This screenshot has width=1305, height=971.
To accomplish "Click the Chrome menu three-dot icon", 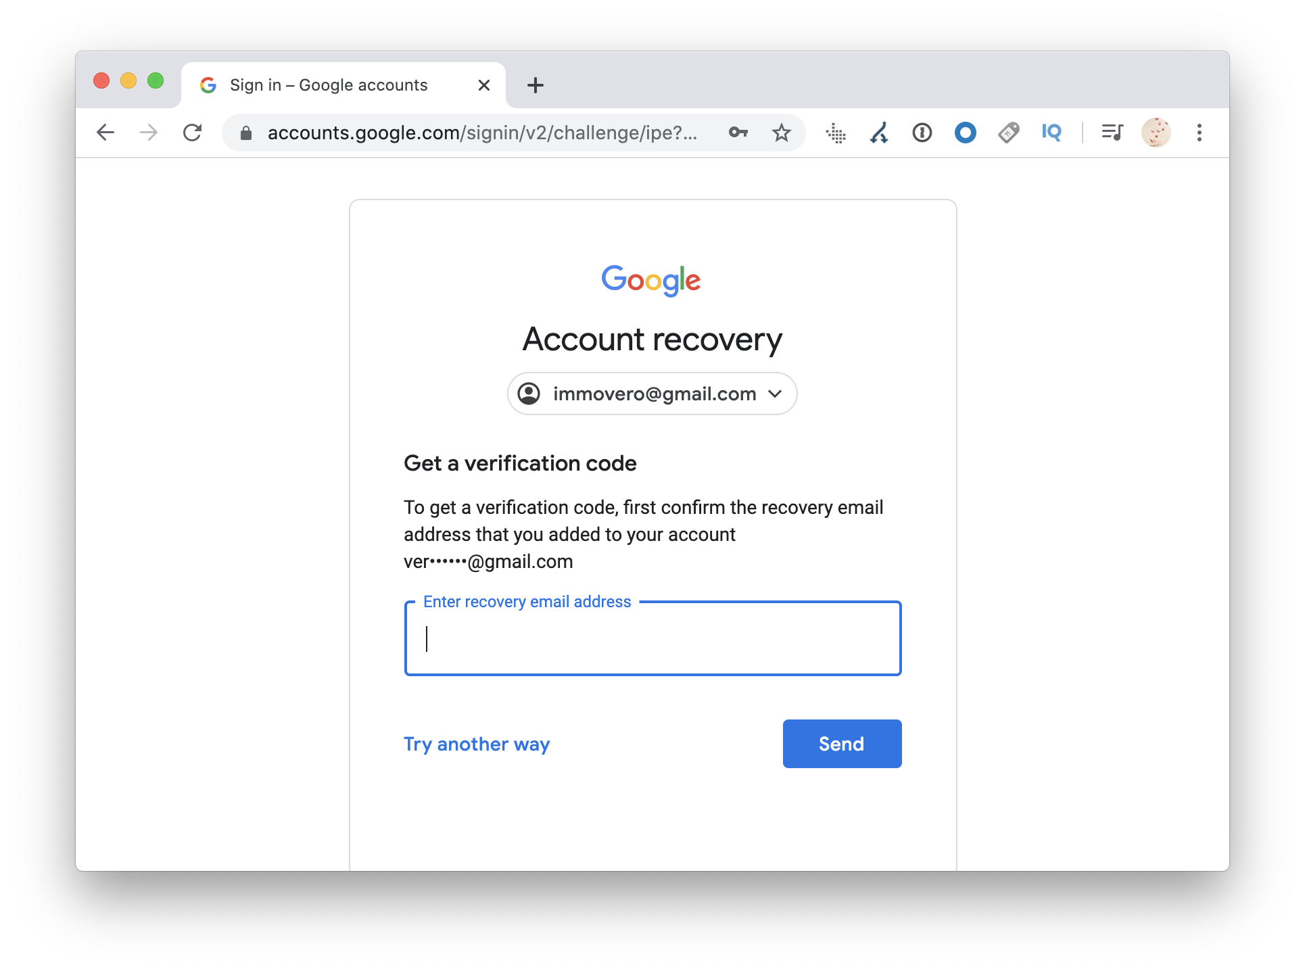I will click(1200, 133).
